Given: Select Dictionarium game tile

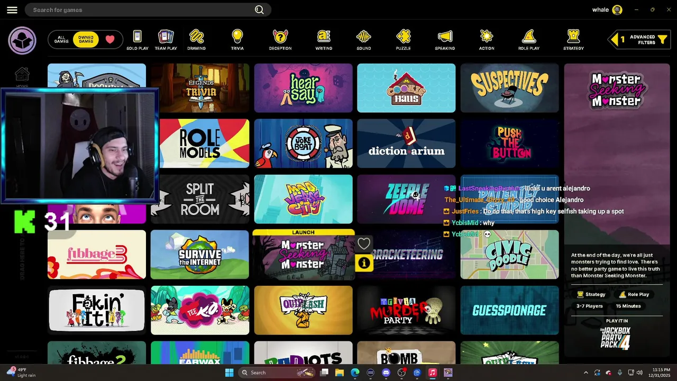Looking at the screenshot, I should tap(406, 143).
